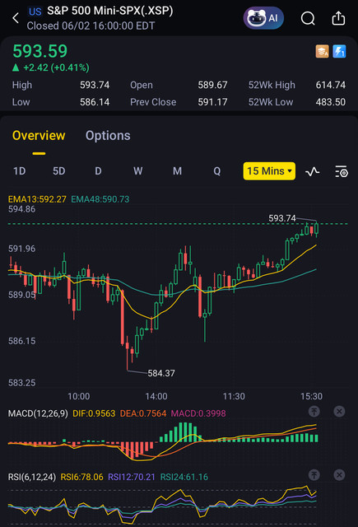Image resolution: width=358 pixels, height=527 pixels.
Task: Tap the share icon
Action: point(338,18)
